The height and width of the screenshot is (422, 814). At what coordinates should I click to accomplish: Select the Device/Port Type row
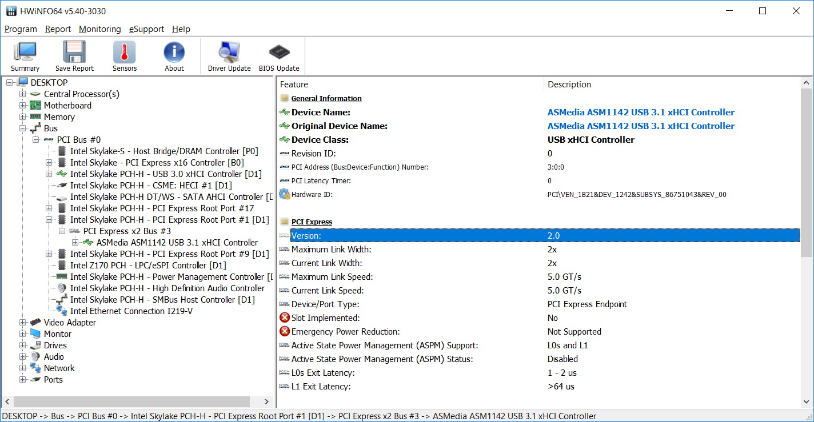539,304
